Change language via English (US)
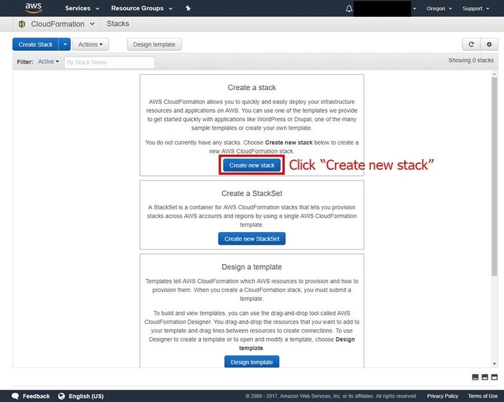The width and height of the screenshot is (504, 402). pos(86,396)
